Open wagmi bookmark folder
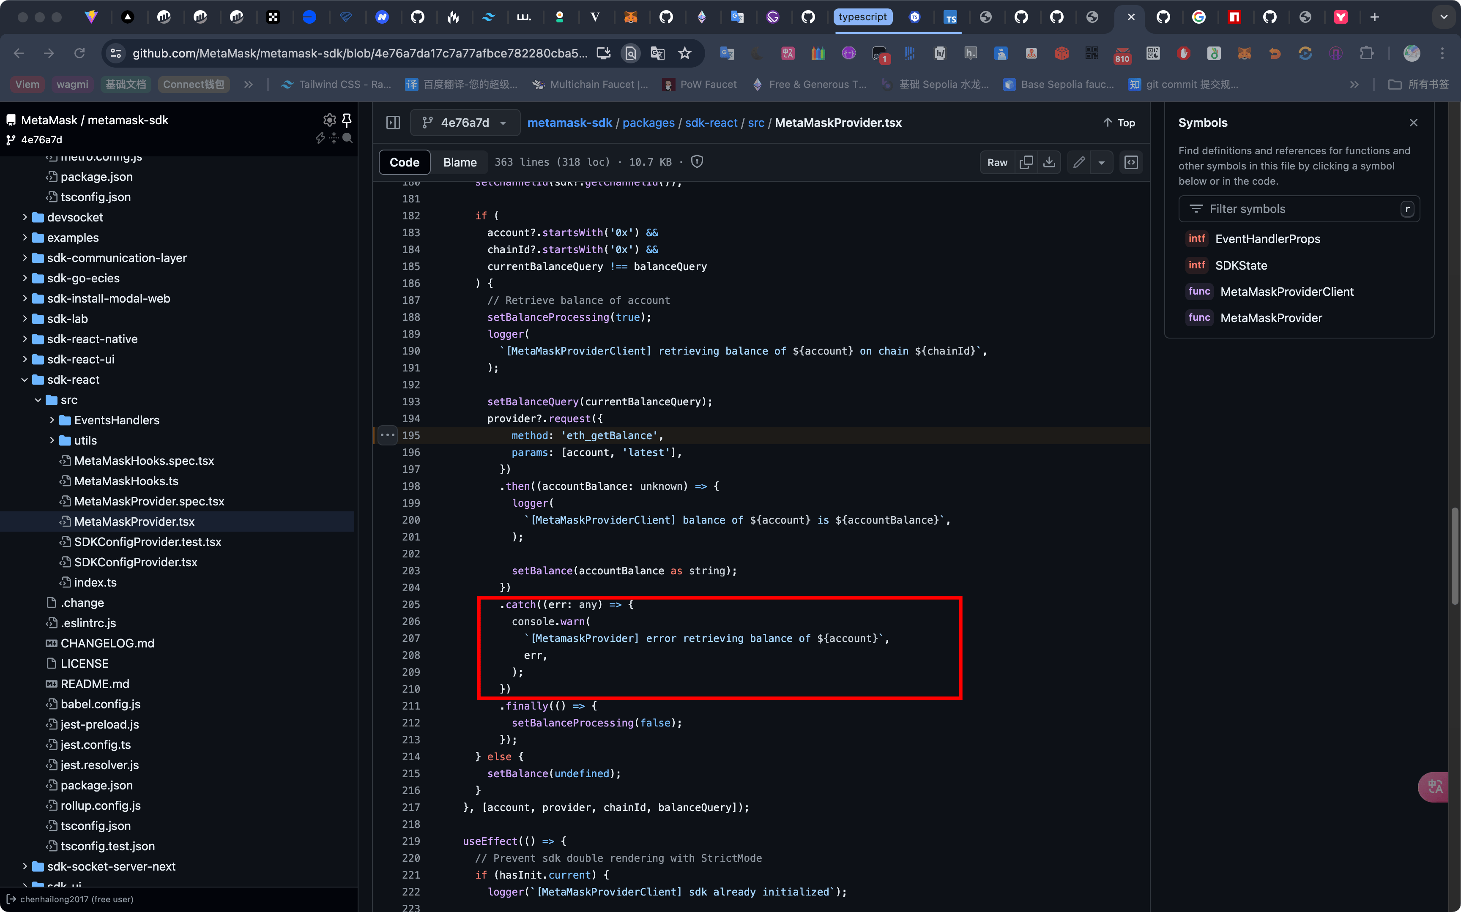Screen dimensions: 1461x912 pyautogui.click(x=72, y=85)
